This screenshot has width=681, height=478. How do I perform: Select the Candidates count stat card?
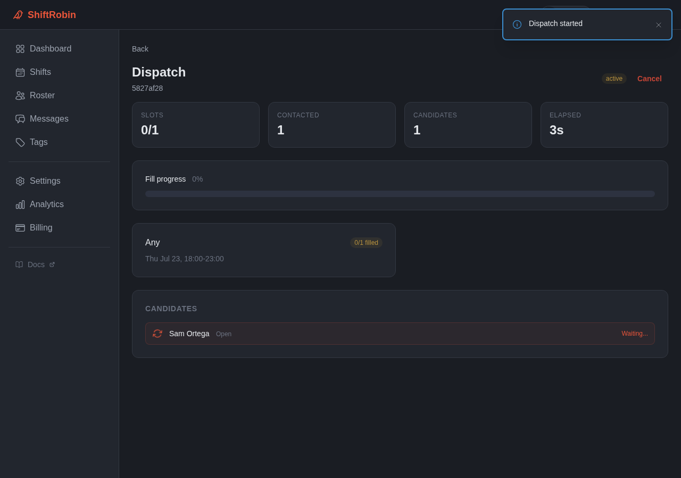click(x=468, y=125)
